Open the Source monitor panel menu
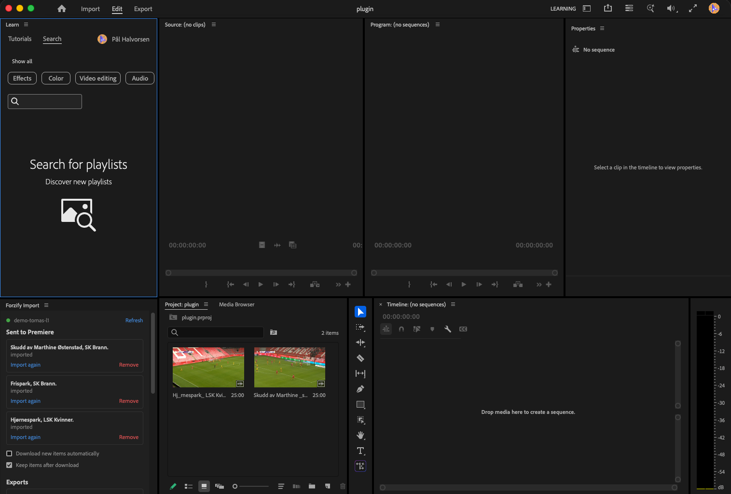 tap(214, 25)
